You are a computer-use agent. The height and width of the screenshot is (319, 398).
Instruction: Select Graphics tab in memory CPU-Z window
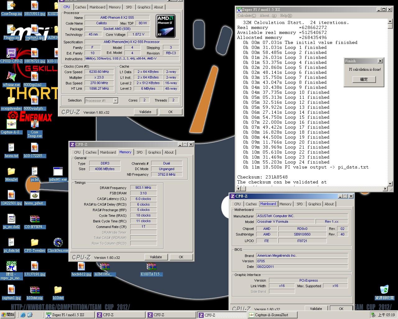[x=154, y=152]
